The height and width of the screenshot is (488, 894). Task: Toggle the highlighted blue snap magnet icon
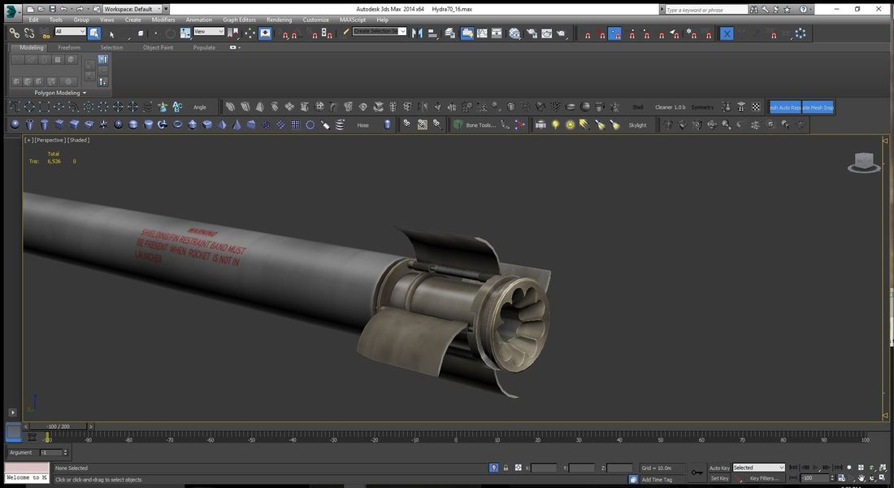tap(614, 34)
